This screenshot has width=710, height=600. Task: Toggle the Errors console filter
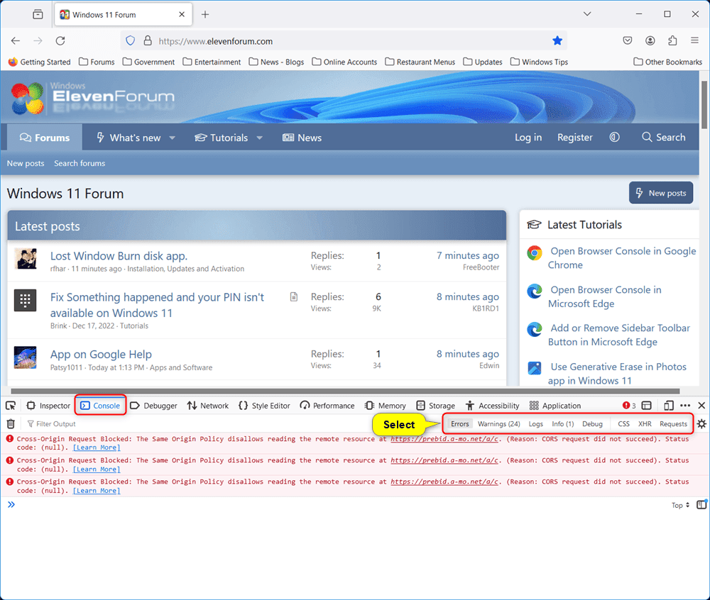coord(459,423)
